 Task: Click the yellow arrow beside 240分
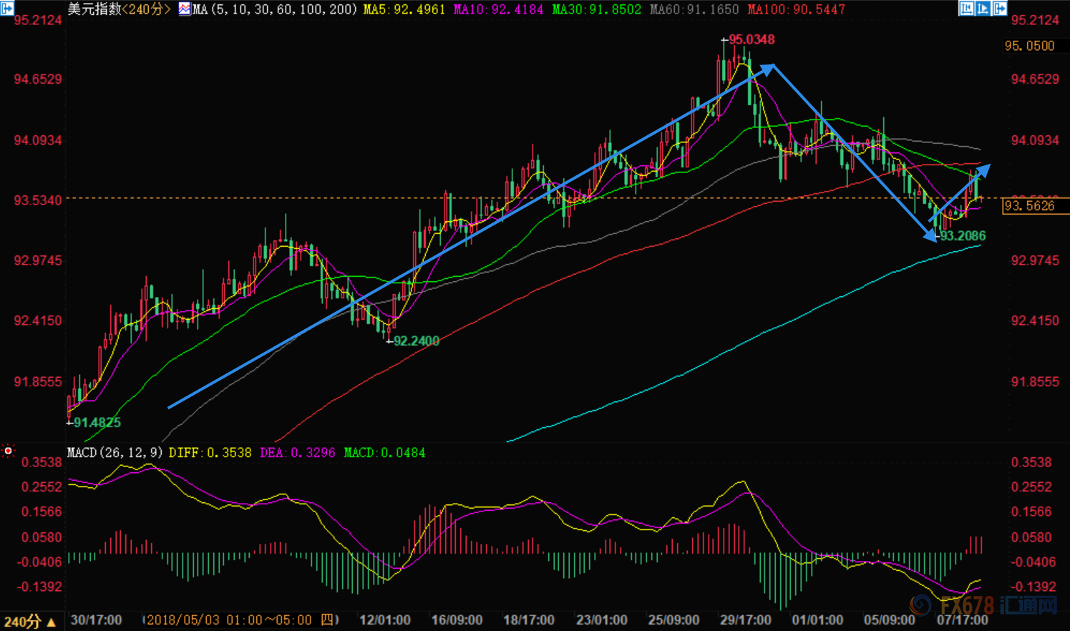point(51,622)
